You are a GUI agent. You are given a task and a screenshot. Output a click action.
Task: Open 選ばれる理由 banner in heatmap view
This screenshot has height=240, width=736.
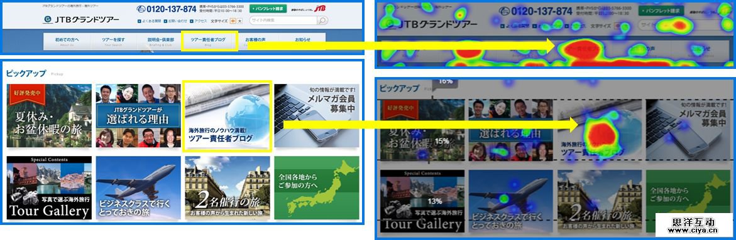pyautogui.click(x=511, y=130)
